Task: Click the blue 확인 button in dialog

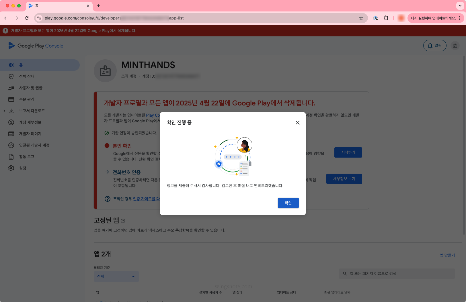Action: click(288, 203)
